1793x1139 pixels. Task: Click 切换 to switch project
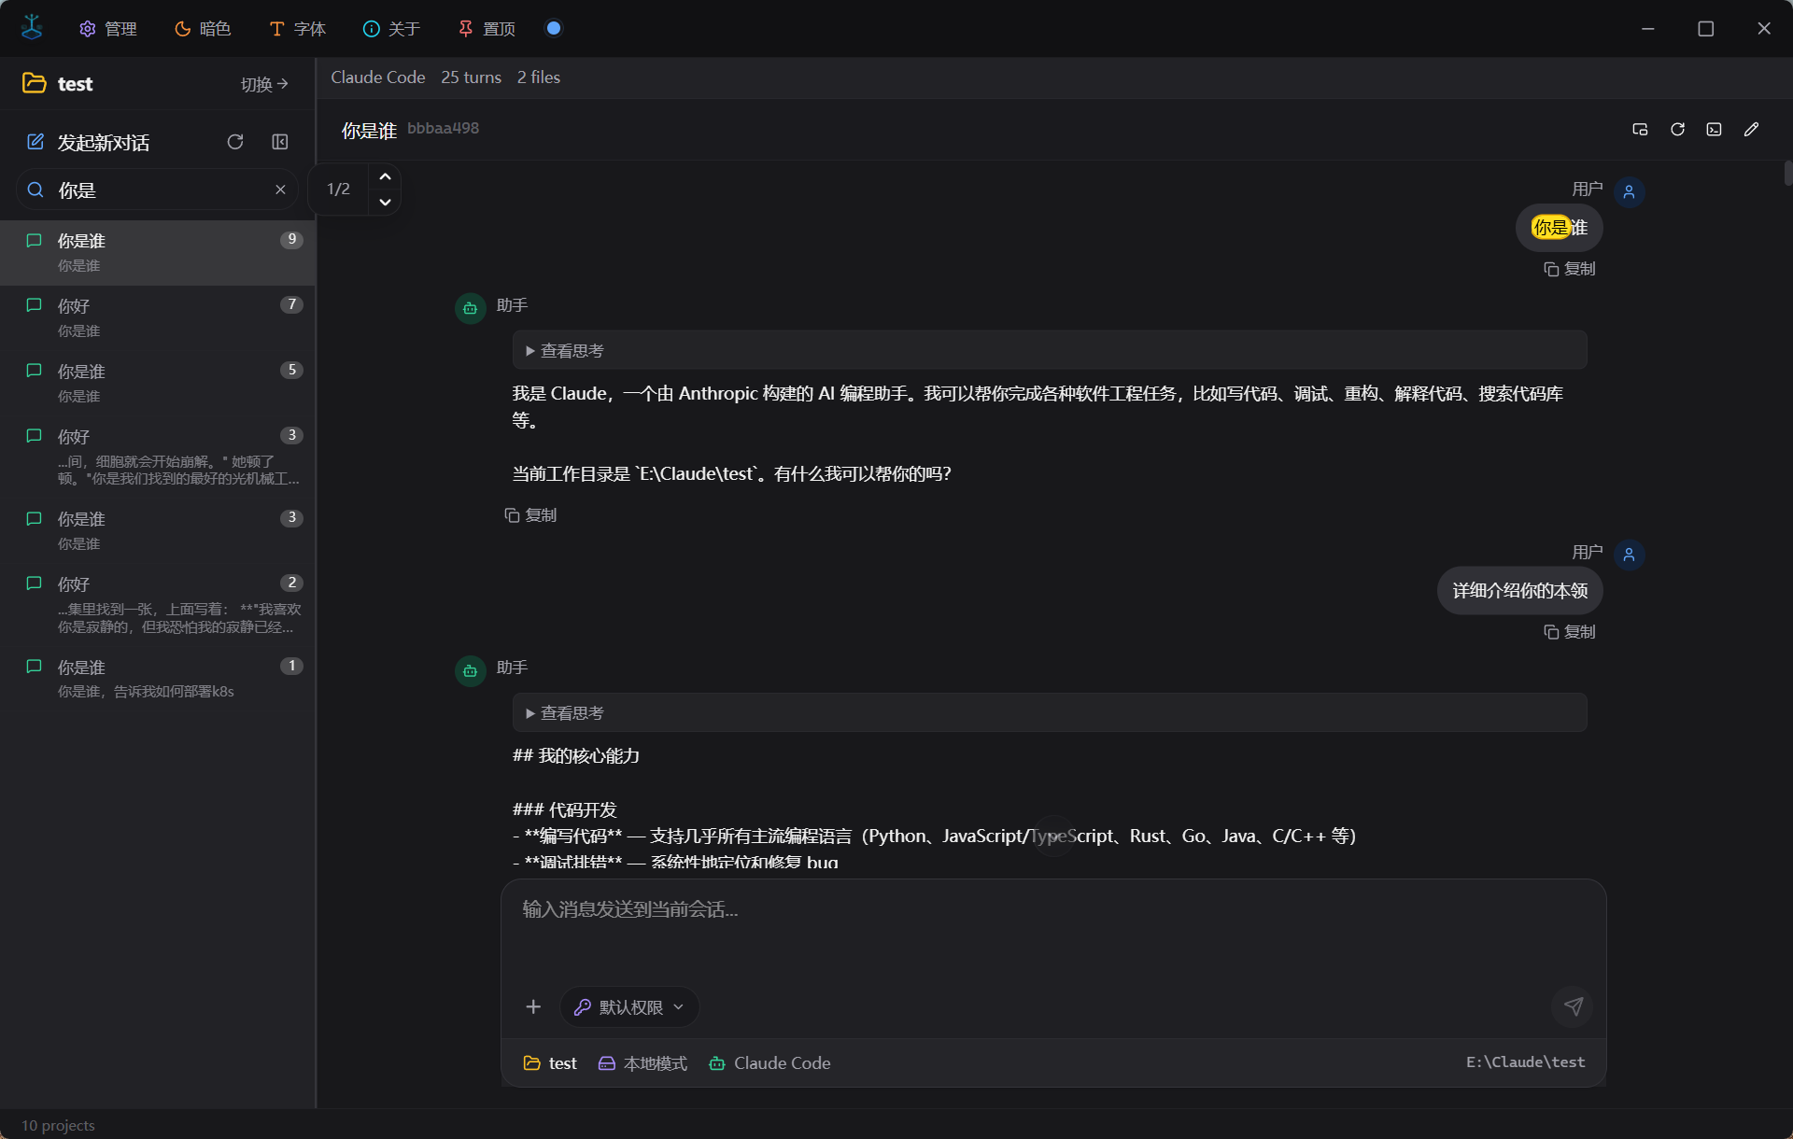264,84
